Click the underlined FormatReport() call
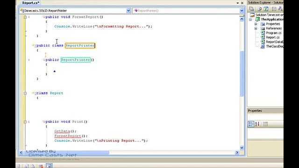This screenshot has width=299, height=168. click(x=71, y=136)
